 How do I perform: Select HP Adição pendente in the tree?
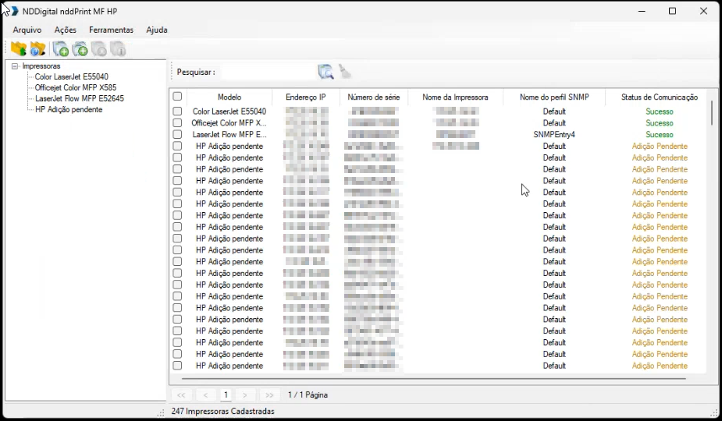click(69, 110)
